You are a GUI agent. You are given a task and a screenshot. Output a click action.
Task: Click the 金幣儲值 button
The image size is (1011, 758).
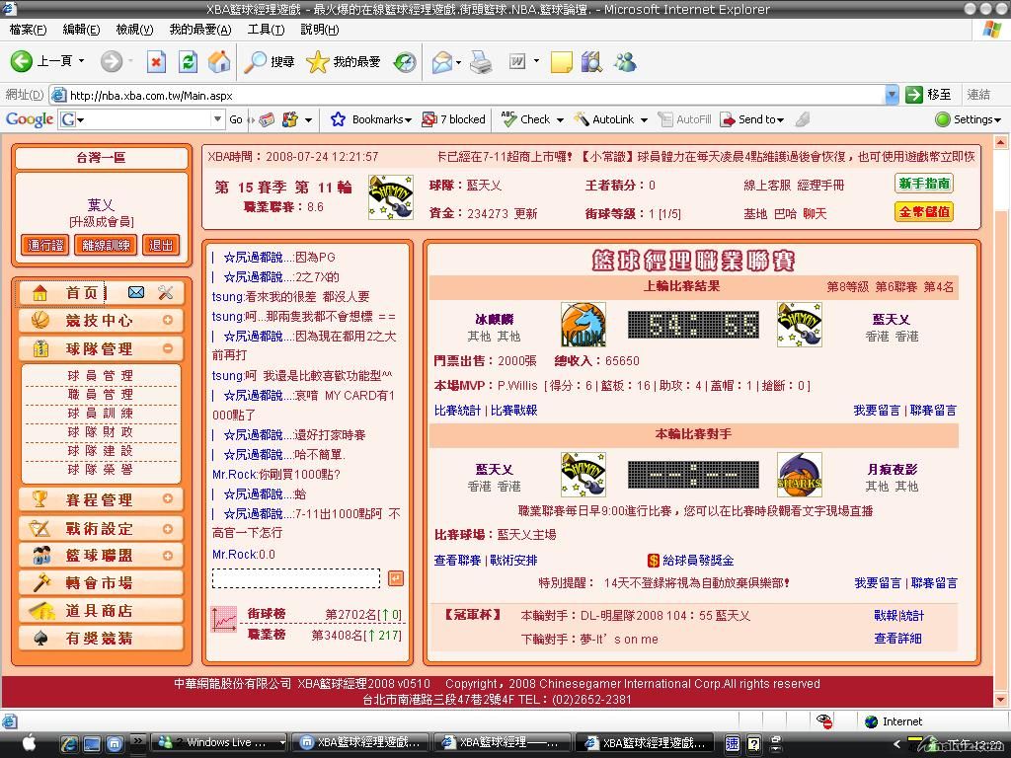(924, 211)
